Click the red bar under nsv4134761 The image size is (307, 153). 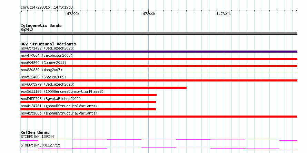point(88,109)
